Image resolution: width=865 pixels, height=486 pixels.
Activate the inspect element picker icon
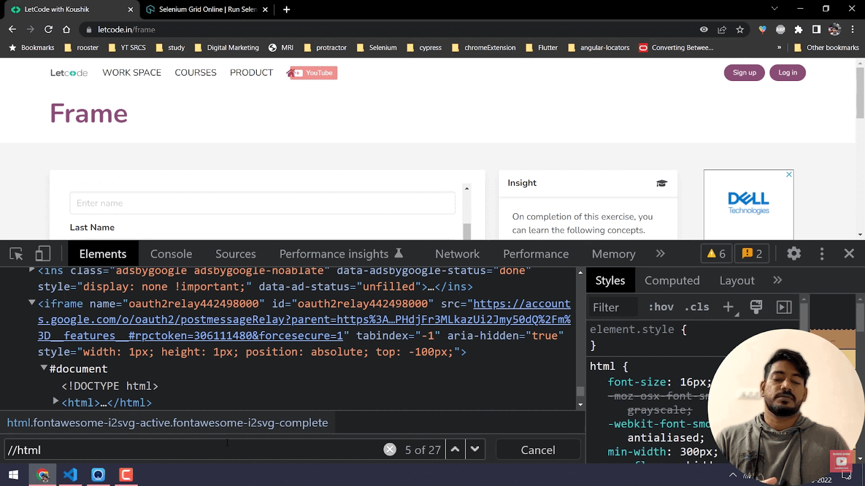click(x=16, y=254)
